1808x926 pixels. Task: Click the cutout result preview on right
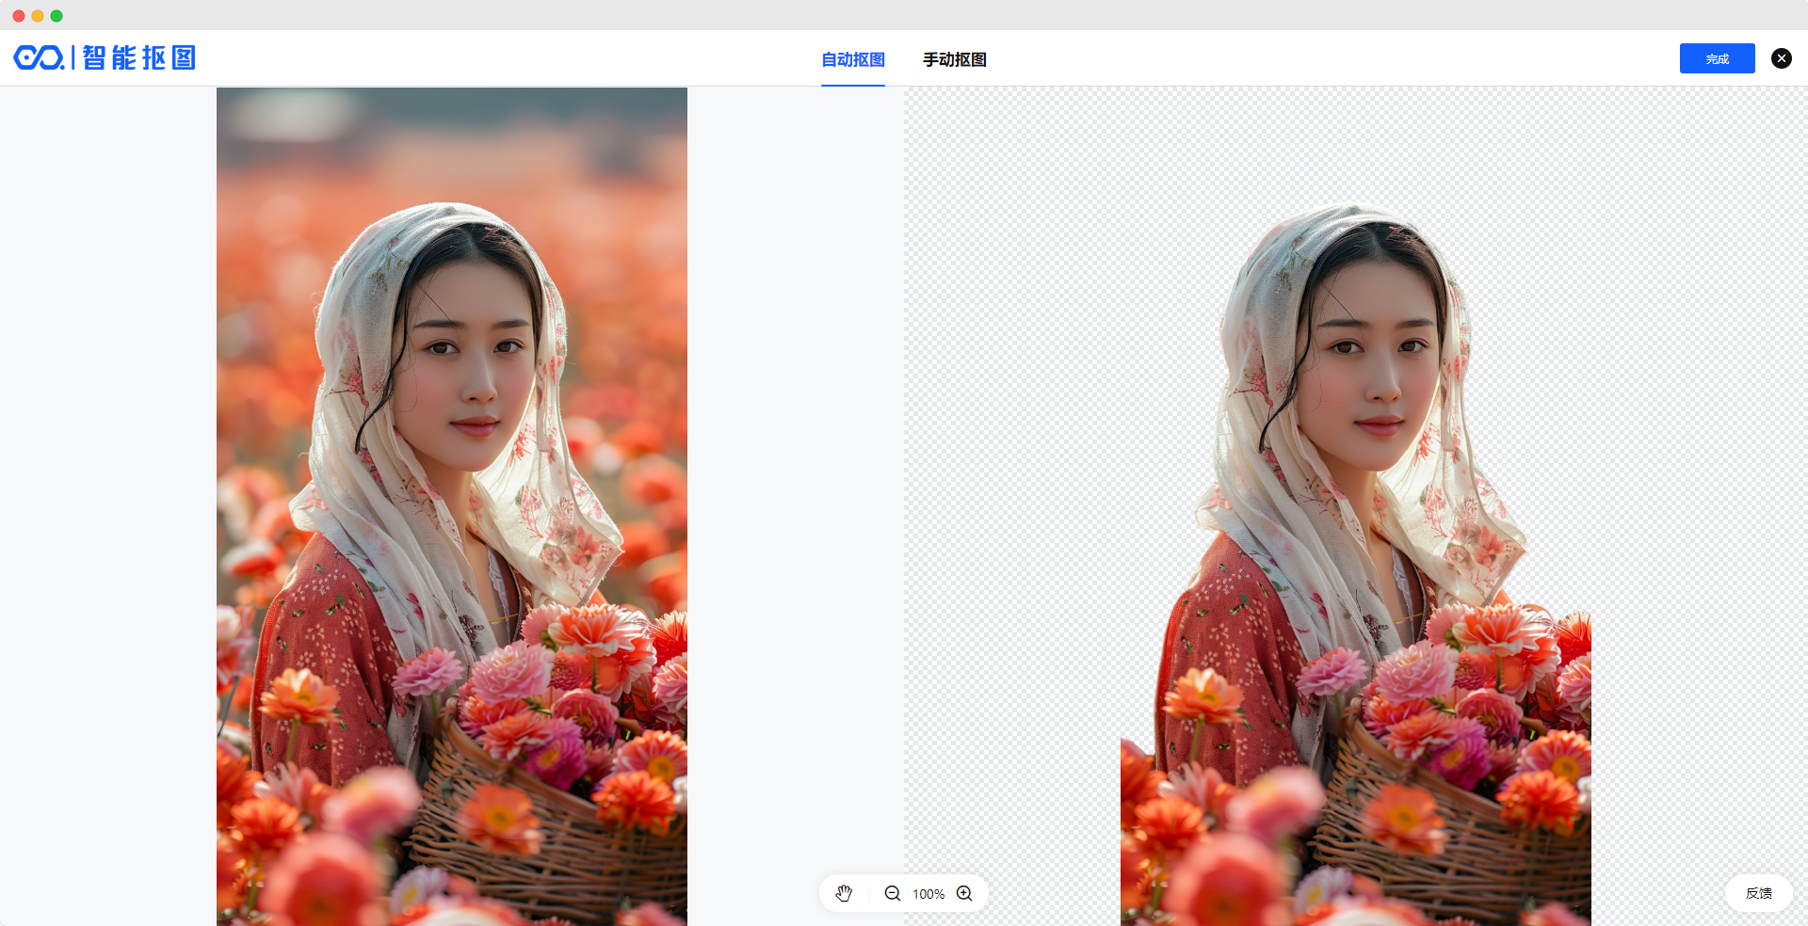pos(1356,506)
